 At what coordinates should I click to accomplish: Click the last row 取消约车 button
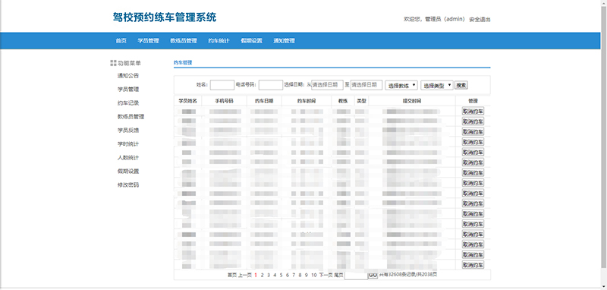[x=473, y=265]
